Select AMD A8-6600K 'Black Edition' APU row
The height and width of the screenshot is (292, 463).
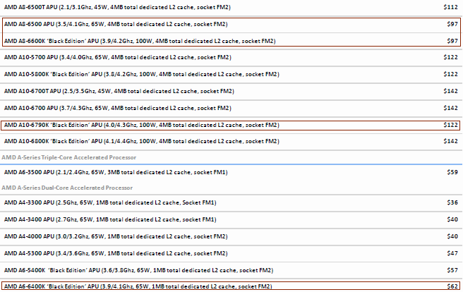(140, 41)
